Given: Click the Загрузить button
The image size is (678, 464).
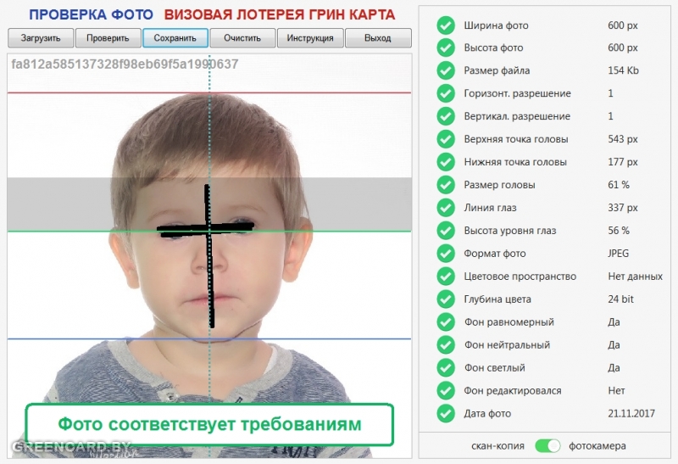Looking at the screenshot, I should click(41, 38).
